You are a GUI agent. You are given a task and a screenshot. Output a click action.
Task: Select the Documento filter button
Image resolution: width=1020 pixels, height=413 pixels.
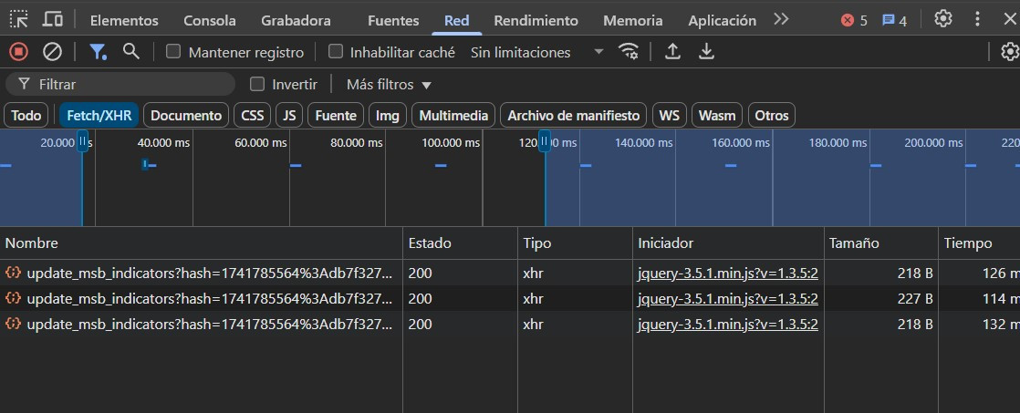[186, 116]
